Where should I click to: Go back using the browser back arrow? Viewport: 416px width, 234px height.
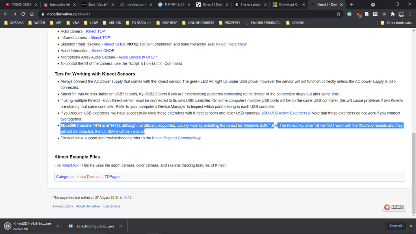pyautogui.click(x=6, y=14)
